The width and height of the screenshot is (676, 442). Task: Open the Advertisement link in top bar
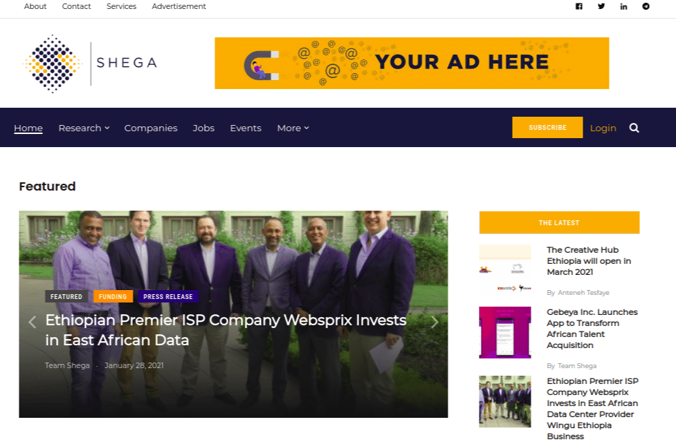point(179,6)
